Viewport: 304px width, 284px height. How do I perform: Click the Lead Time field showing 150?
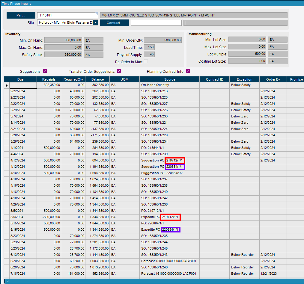click(x=149, y=47)
